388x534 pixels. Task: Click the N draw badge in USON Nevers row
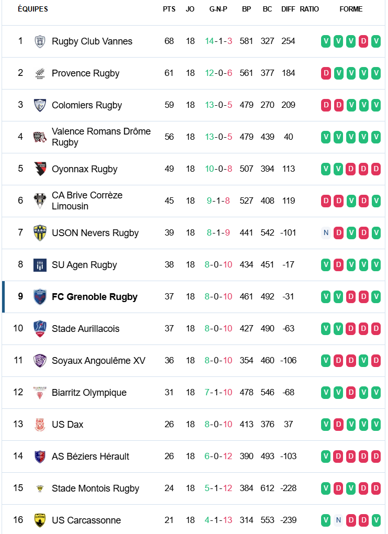click(326, 233)
